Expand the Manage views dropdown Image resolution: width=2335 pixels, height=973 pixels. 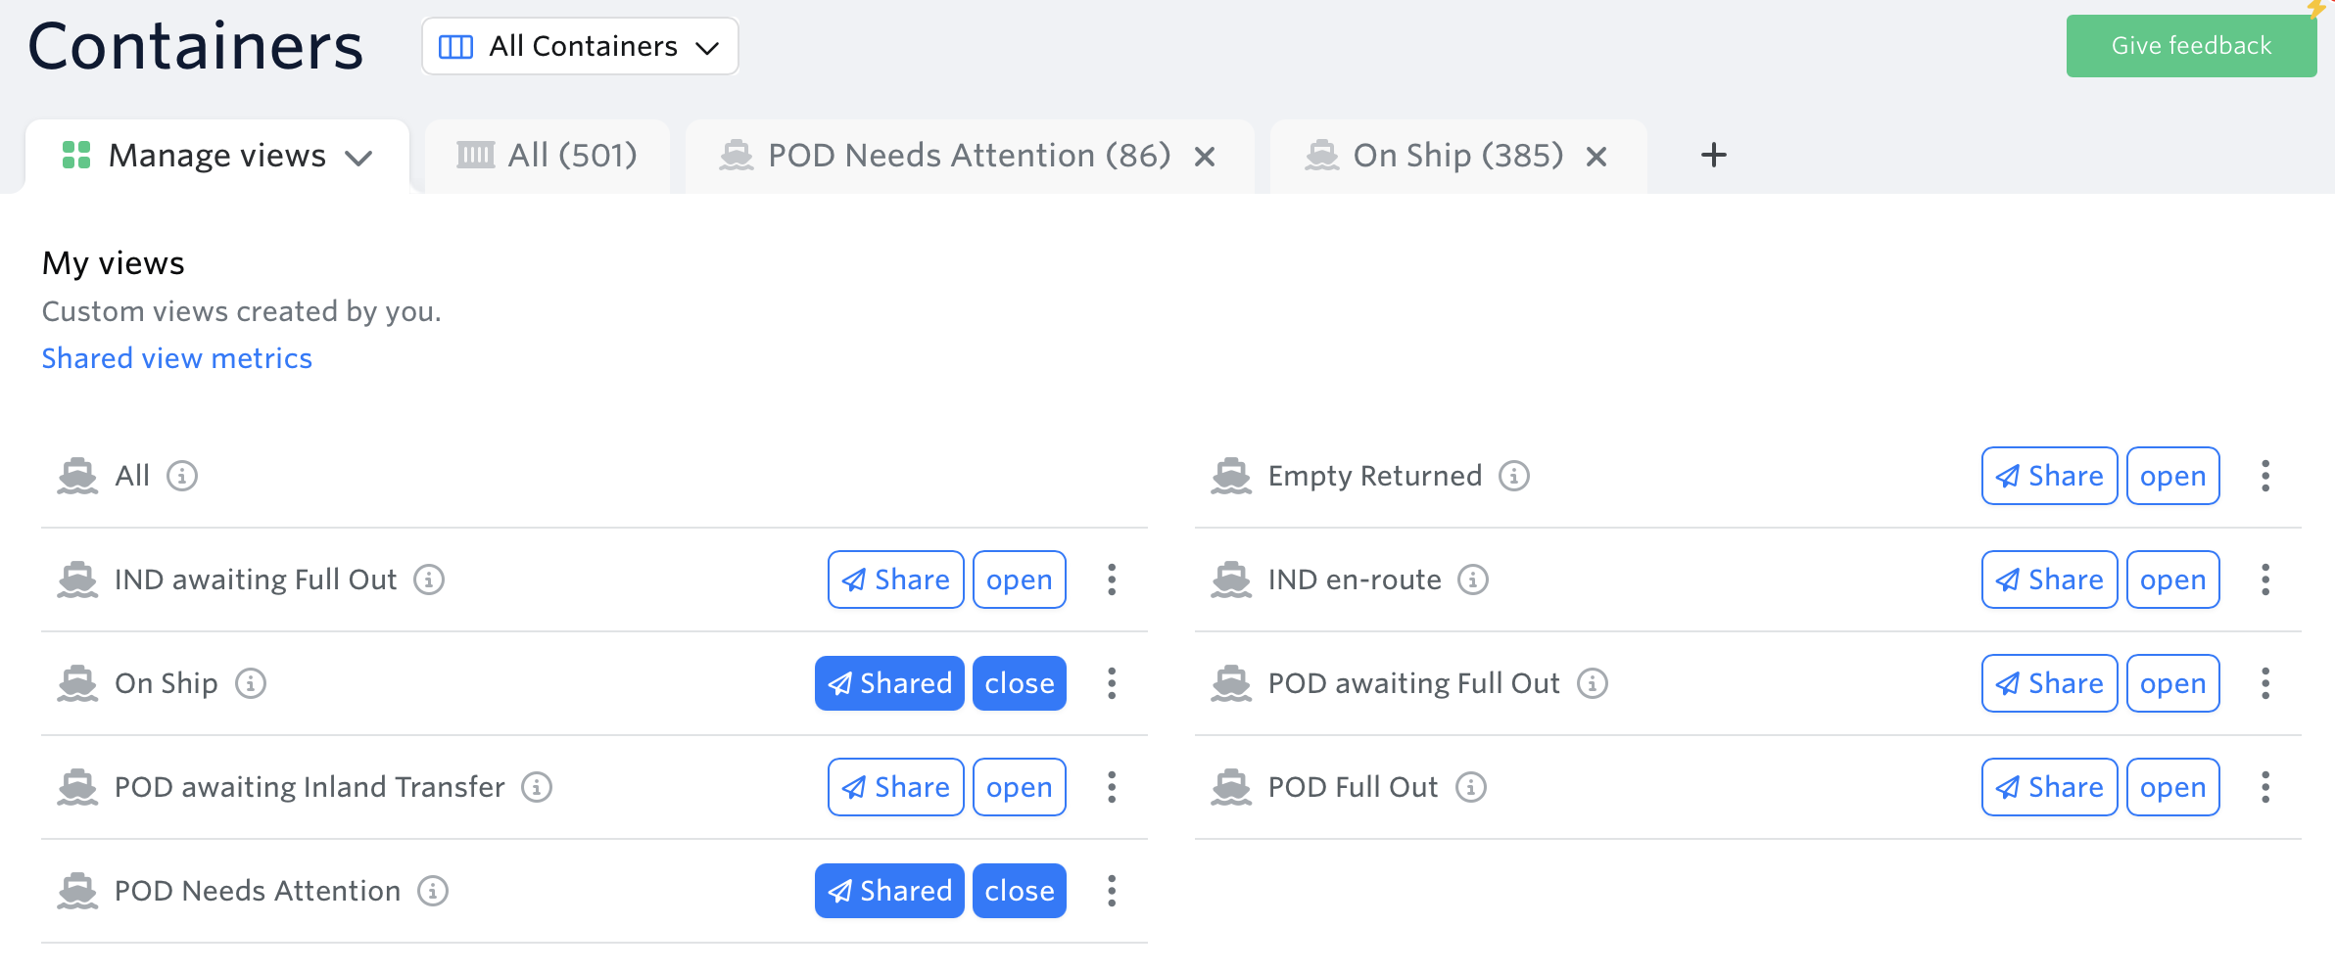[x=217, y=156]
